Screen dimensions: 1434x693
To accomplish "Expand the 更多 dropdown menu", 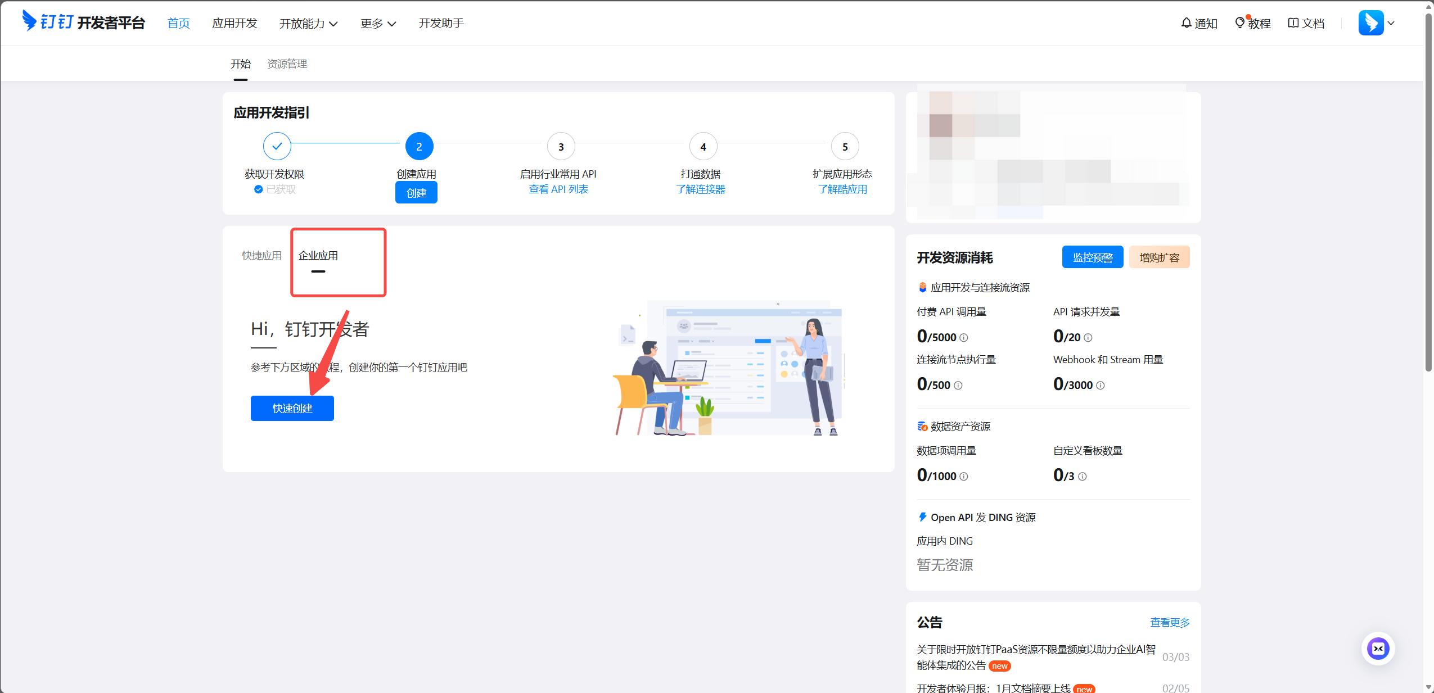I will click(x=378, y=24).
